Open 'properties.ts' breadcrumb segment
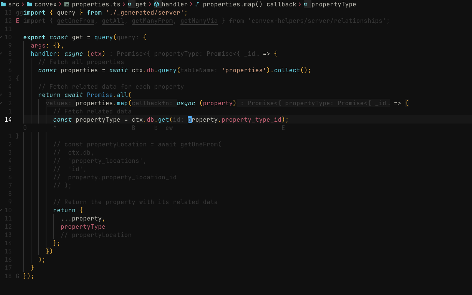This screenshot has width=472, height=295. point(96,4)
